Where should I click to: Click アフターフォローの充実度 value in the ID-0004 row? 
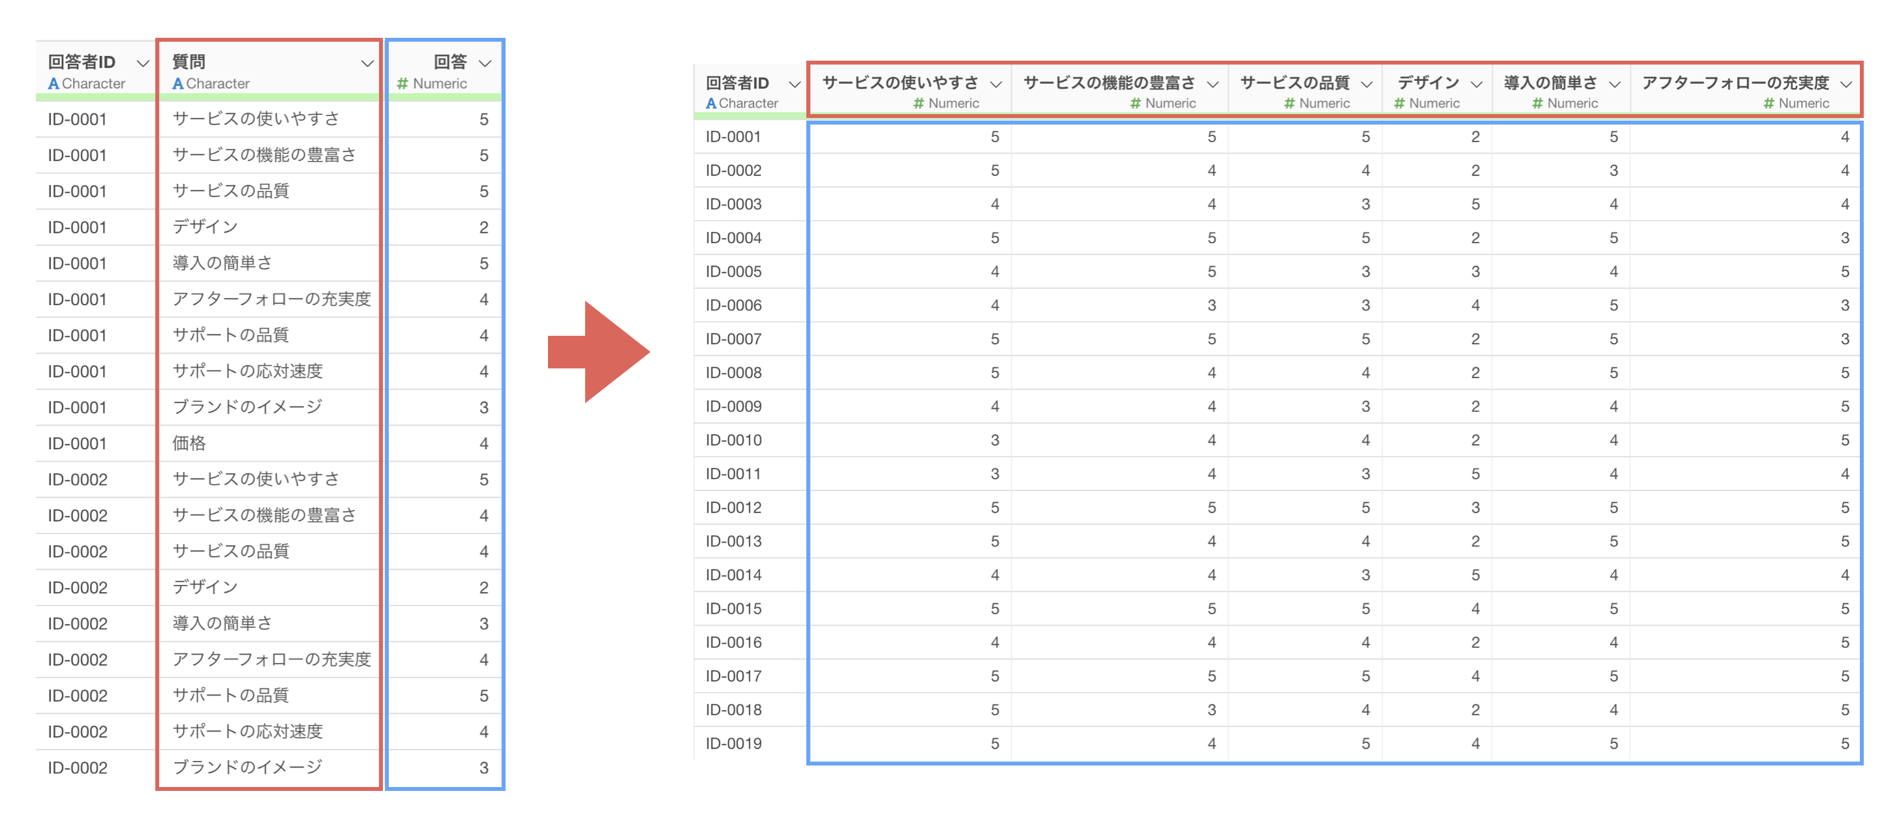coord(1844,237)
